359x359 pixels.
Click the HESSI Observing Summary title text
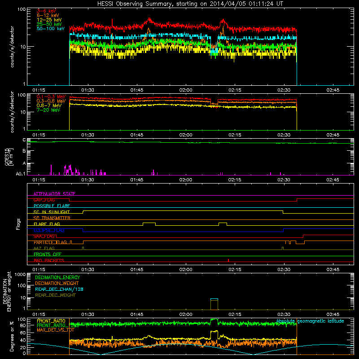pyautogui.click(x=190, y=4)
